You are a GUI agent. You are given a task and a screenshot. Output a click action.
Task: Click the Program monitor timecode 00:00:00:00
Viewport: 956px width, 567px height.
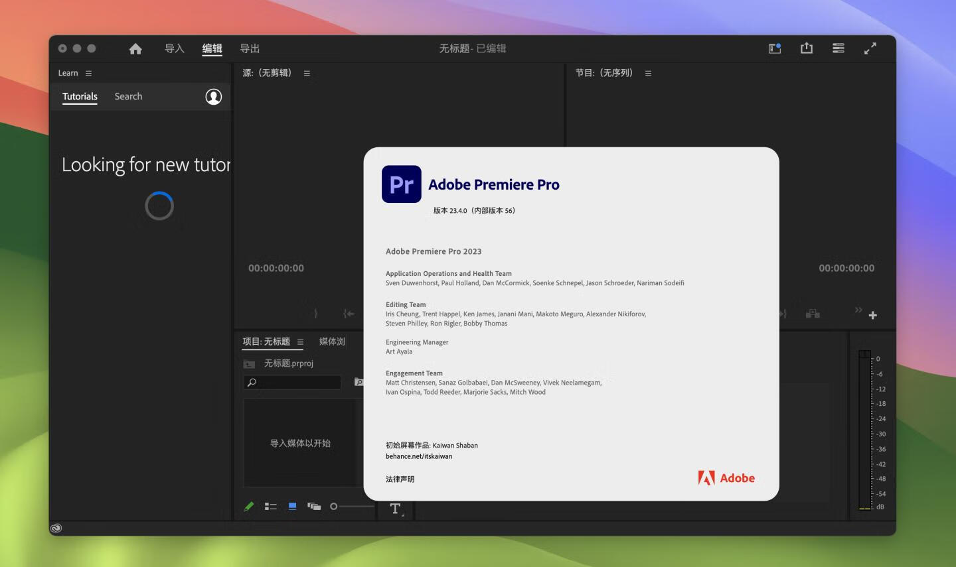click(x=846, y=269)
